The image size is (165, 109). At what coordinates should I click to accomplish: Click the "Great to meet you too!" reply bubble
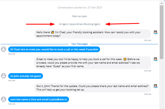pyautogui.click(x=93, y=63)
